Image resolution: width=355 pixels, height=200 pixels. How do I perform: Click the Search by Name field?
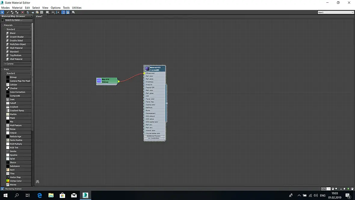(18, 20)
